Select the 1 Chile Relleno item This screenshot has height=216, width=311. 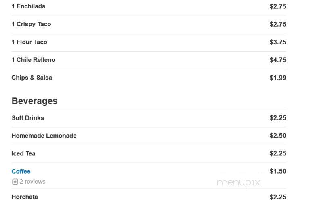point(33,60)
